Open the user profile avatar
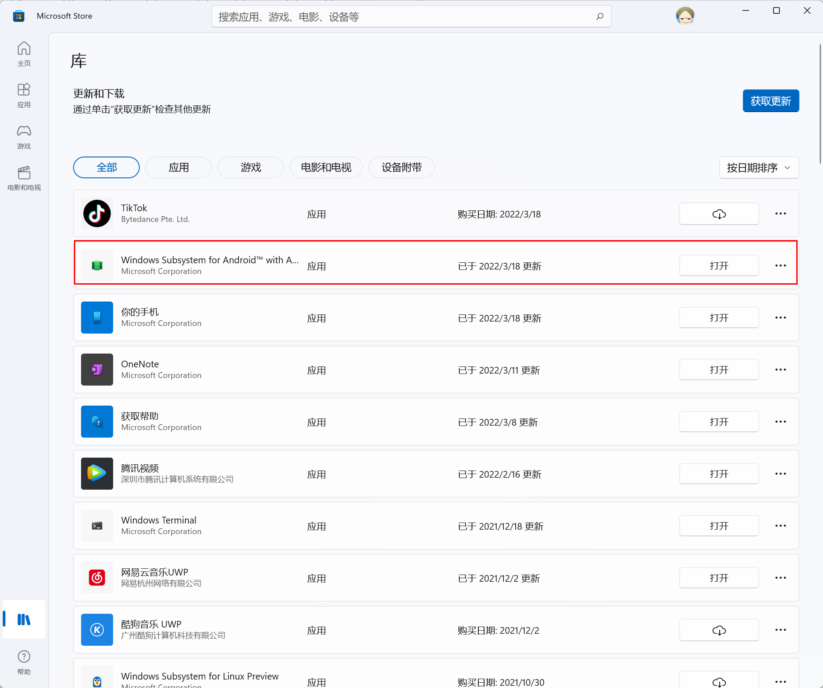Viewport: 823px width, 688px height. (x=685, y=16)
